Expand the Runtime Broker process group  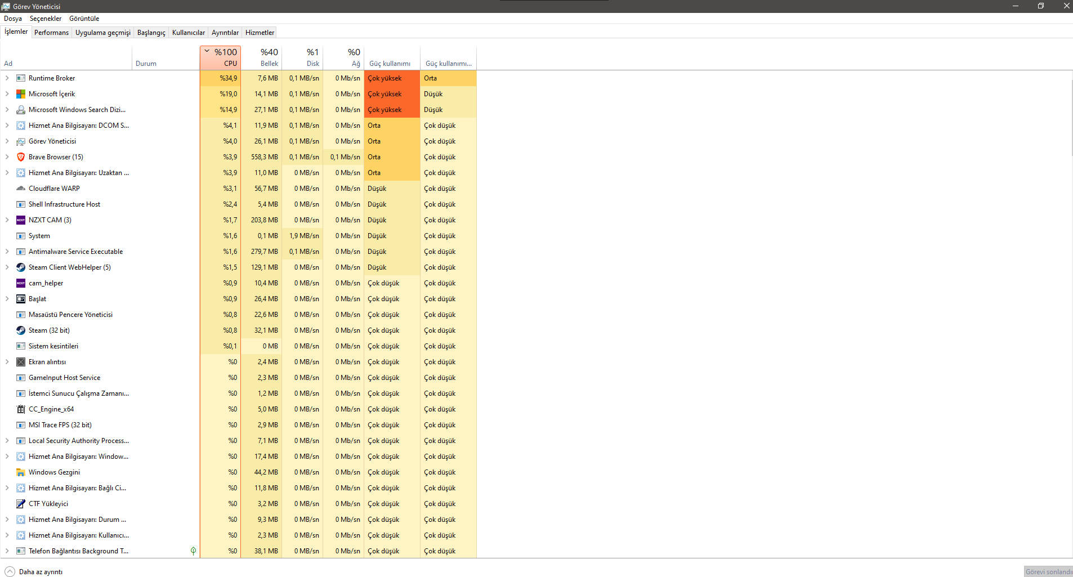point(7,78)
